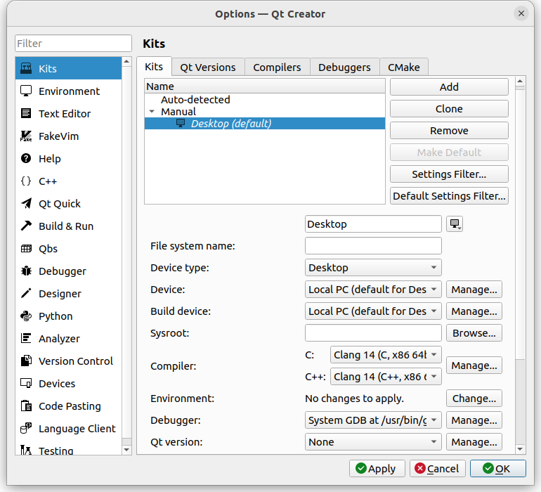Click in the Filter search field

pyautogui.click(x=73, y=43)
